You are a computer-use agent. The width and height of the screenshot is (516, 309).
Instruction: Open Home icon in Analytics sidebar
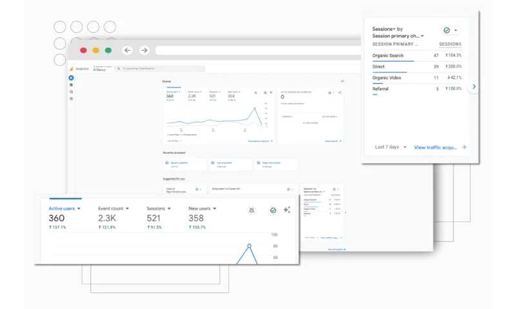tap(71, 77)
